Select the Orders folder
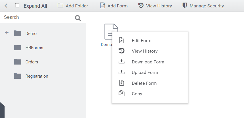This screenshot has width=244, height=118. 31,62
